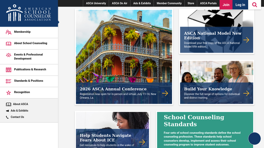Screen dimensions: 264x148
Task: Open the About ASCA sidebar link
Action: (20, 104)
